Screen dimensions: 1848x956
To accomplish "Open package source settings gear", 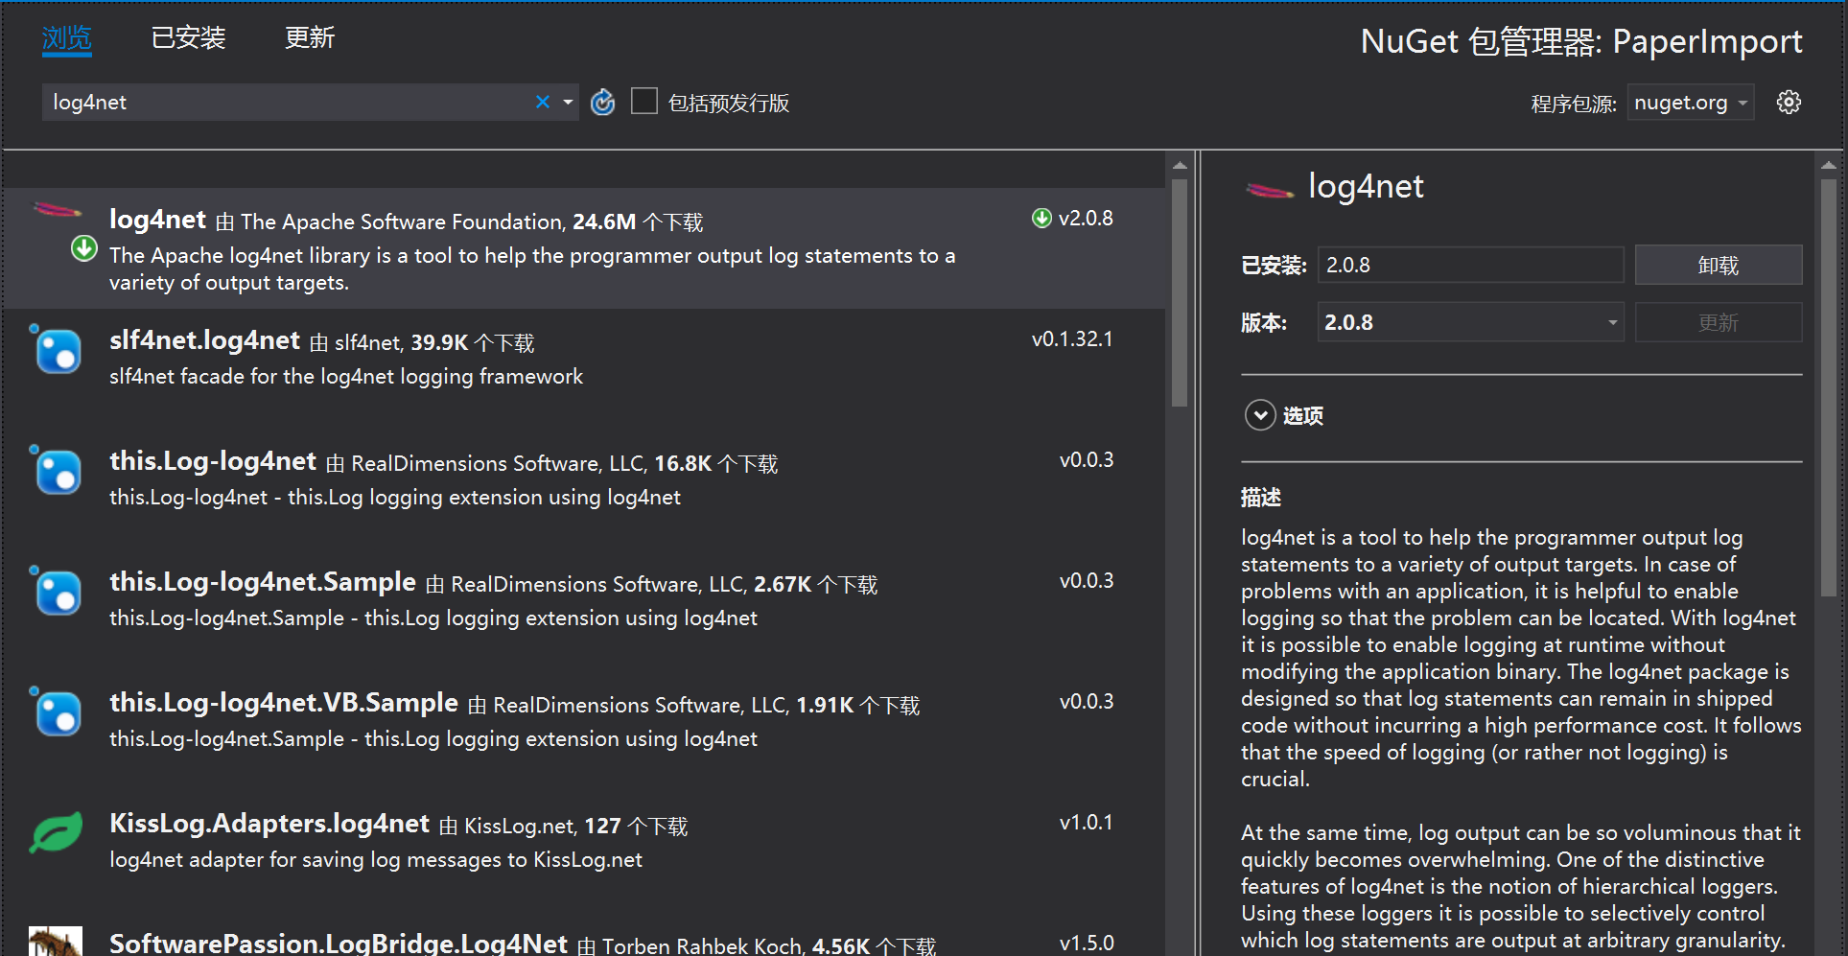I will tap(1789, 102).
